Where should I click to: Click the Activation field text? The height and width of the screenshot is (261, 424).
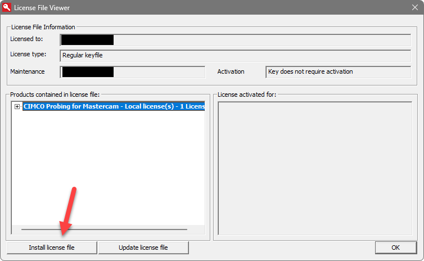310,71
